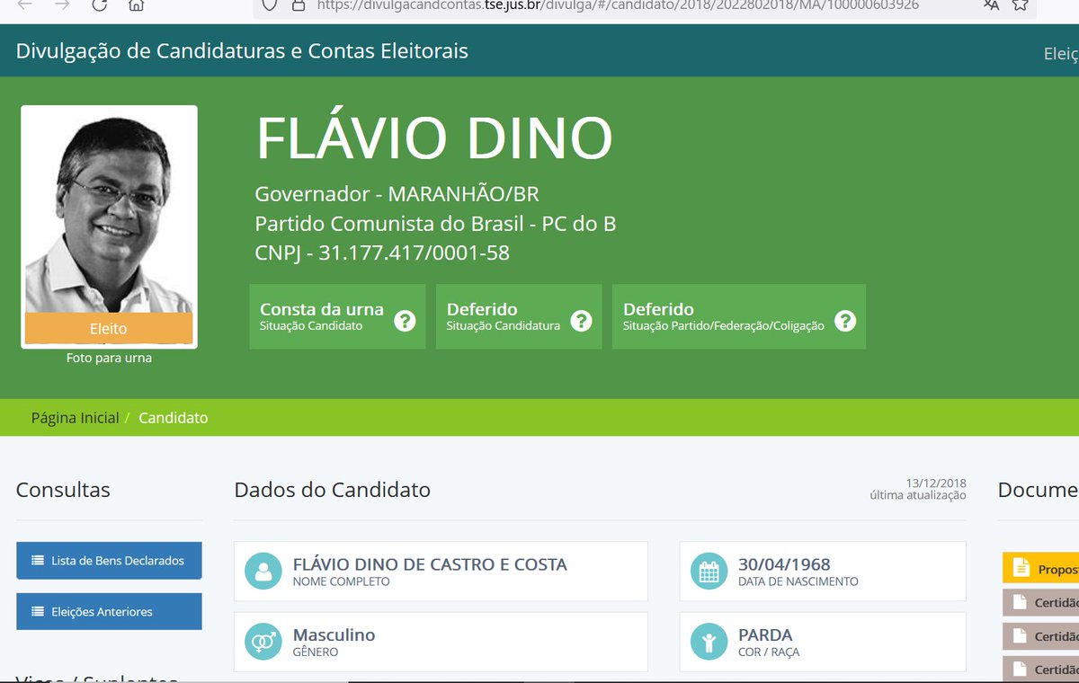Click the Masculino gender value
Image resolution: width=1079 pixels, height=683 pixels.
click(334, 634)
